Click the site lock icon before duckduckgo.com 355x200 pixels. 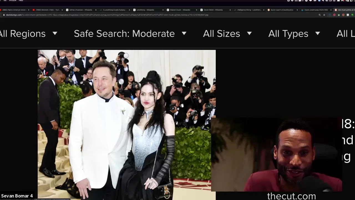coord(4,15)
